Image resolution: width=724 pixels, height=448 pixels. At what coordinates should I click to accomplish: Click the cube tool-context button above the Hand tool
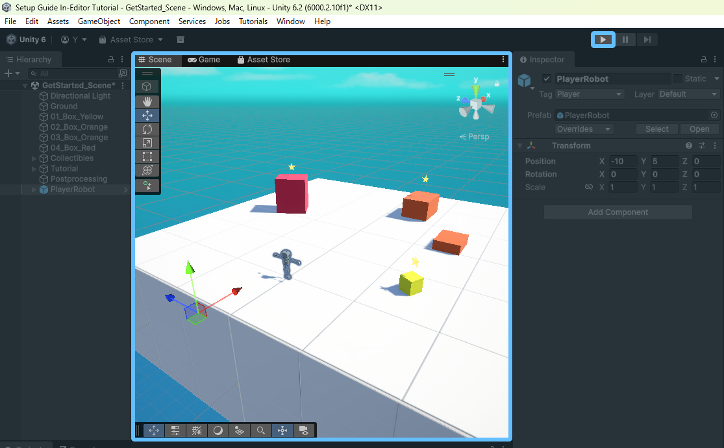147,86
